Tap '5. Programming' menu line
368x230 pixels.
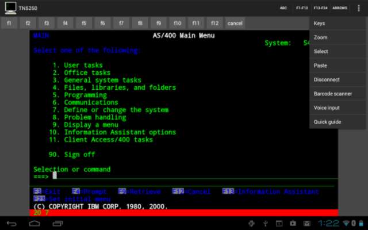point(79,95)
